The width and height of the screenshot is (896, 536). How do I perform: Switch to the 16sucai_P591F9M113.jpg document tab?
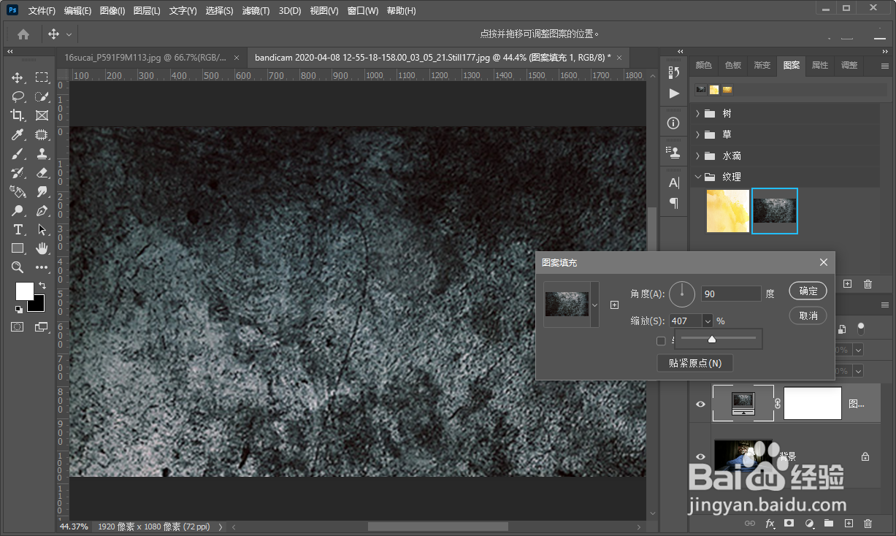point(146,57)
